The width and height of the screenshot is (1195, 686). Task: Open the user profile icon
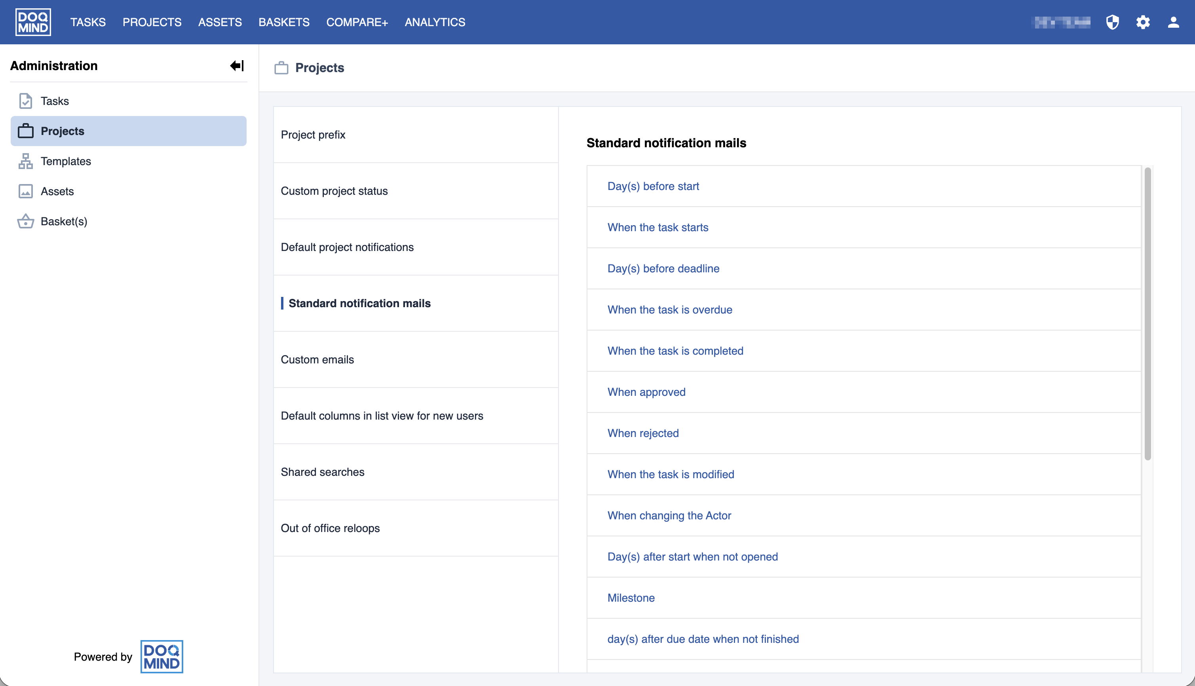[x=1173, y=22]
